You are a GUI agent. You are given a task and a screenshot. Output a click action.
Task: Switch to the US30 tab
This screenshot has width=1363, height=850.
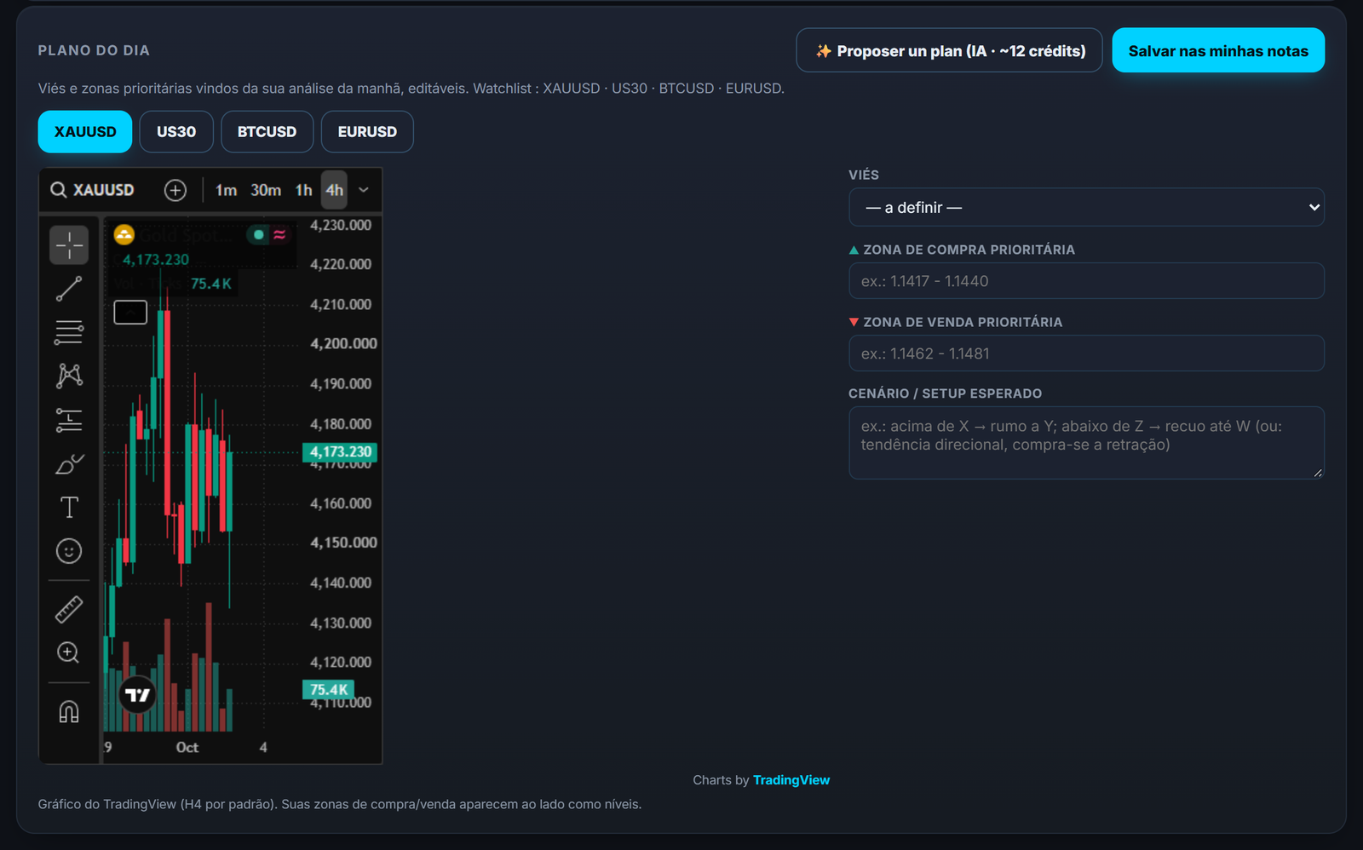coord(176,132)
